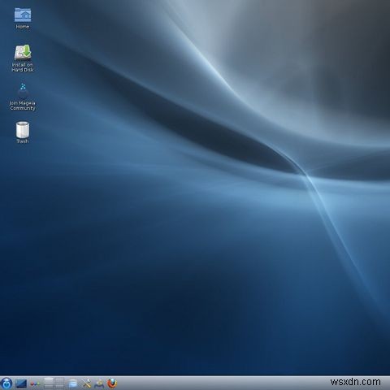Open the Activities manager dots icon

35,383
